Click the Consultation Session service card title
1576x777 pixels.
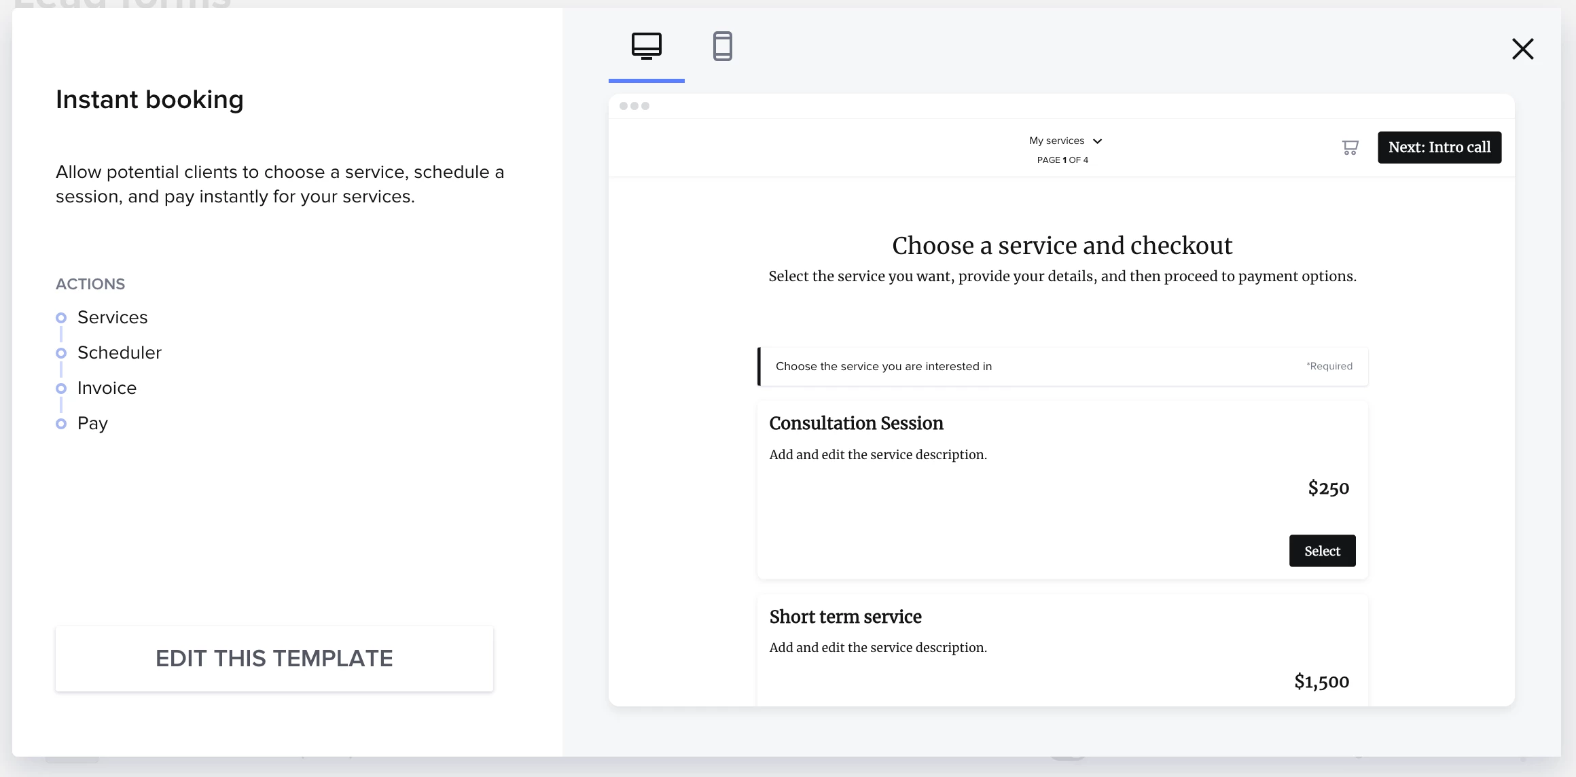856,423
